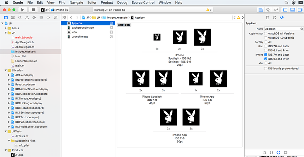Image resolution: width=304 pixels, height=157 pixels.
Task: Open the Source Control menu
Action: (142, 2)
